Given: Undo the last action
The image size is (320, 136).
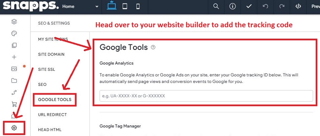Looking at the screenshot, I should pyautogui.click(x=265, y=6).
